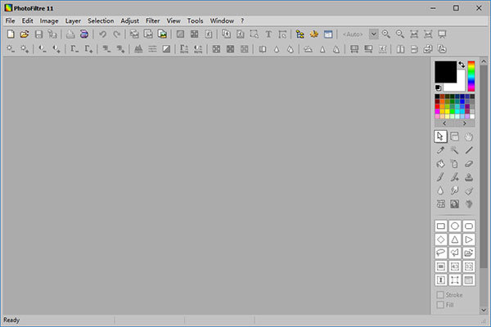Choose the Polygon selection shape
The image size is (491, 327).
pos(455,253)
